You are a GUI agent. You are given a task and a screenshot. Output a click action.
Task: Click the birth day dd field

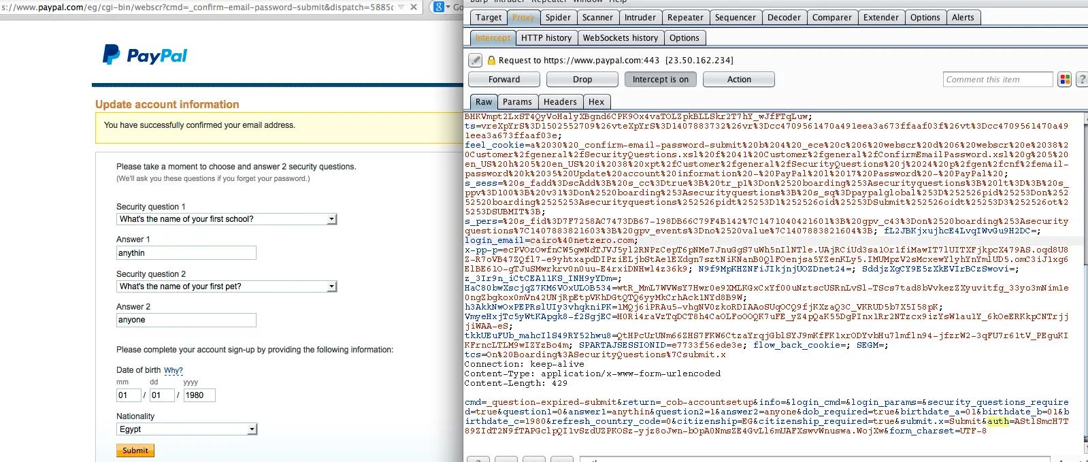162,395
